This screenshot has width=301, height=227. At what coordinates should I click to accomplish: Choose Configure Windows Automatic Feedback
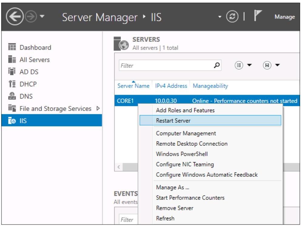point(210,175)
